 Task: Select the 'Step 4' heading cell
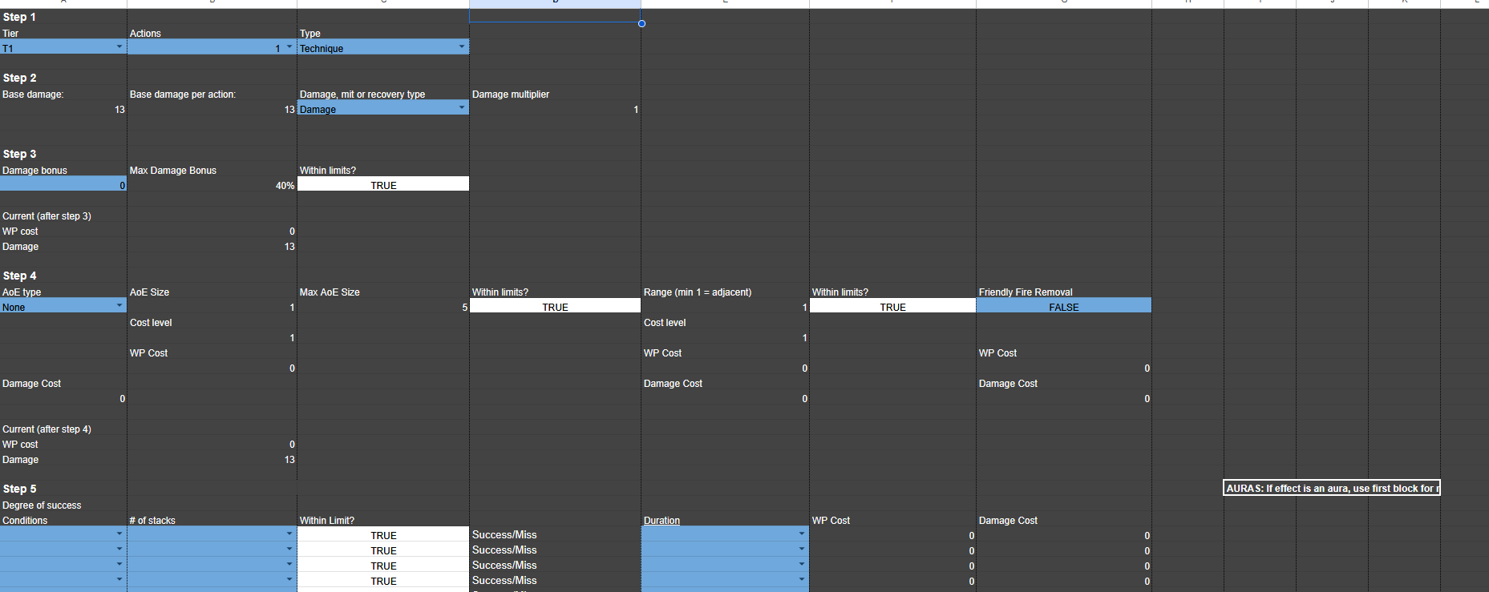pos(19,276)
